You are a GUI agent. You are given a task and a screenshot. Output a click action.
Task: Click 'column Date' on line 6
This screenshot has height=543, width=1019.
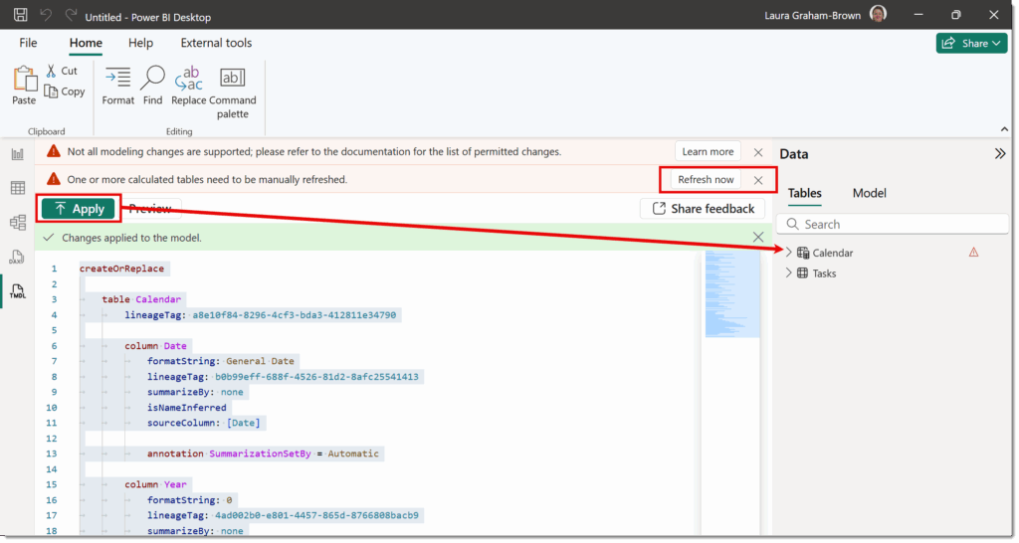point(156,346)
